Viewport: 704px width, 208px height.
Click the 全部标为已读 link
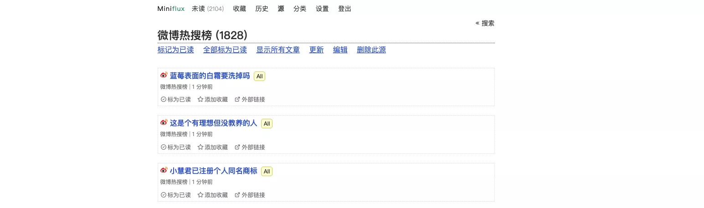[225, 50]
